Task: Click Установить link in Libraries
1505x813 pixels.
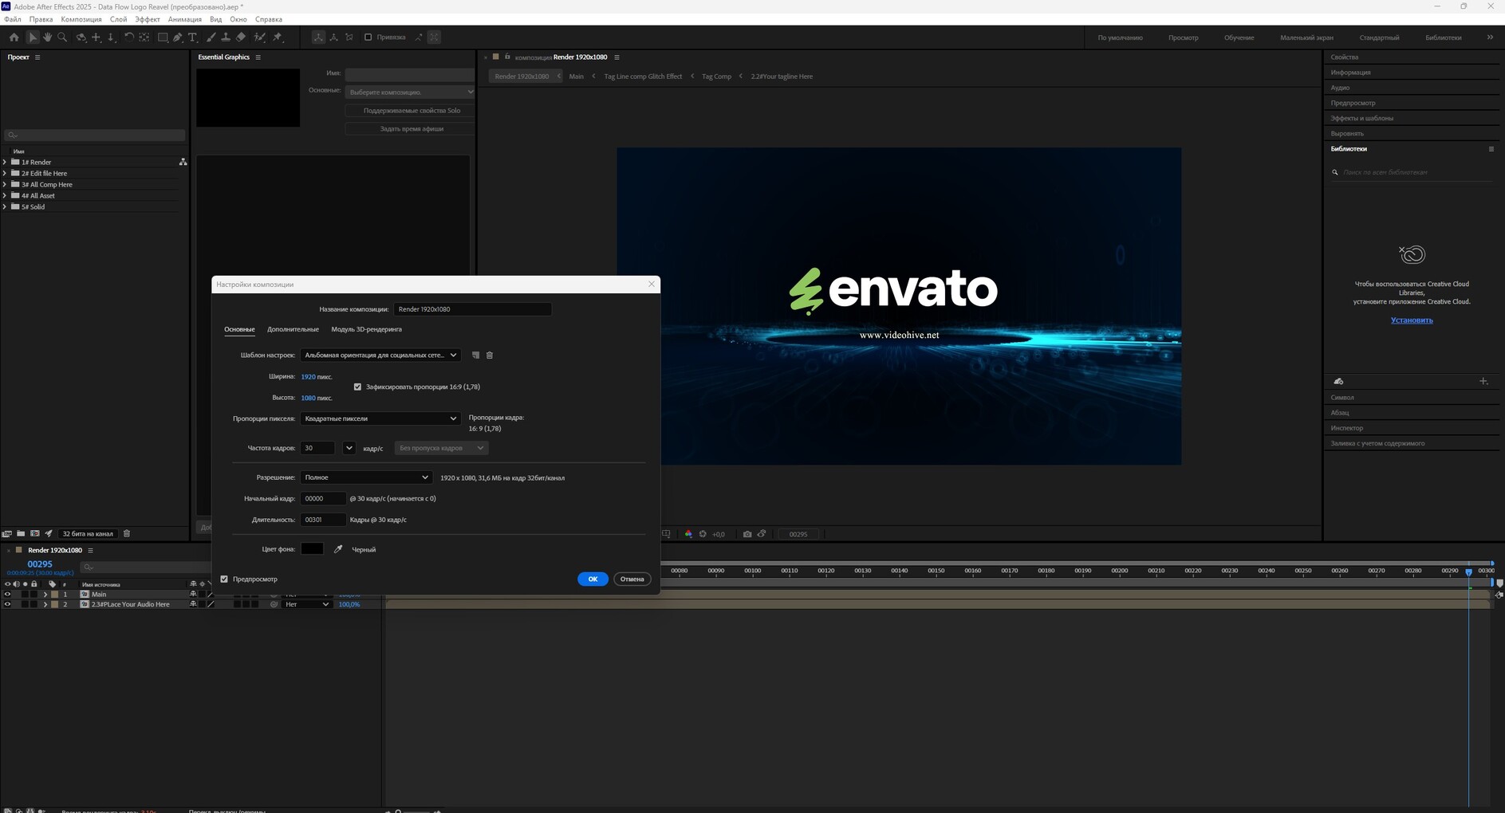Action: (x=1412, y=320)
